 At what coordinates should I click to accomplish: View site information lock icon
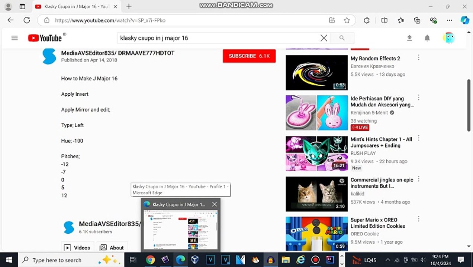pyautogui.click(x=46, y=20)
